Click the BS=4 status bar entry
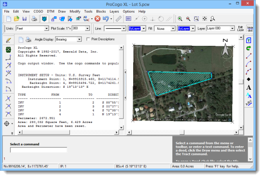Screen dimensions: 263x178 click(x=131, y=166)
